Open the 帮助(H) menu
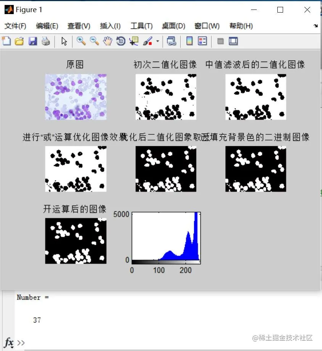This screenshot has width=322, height=351. coord(241,26)
